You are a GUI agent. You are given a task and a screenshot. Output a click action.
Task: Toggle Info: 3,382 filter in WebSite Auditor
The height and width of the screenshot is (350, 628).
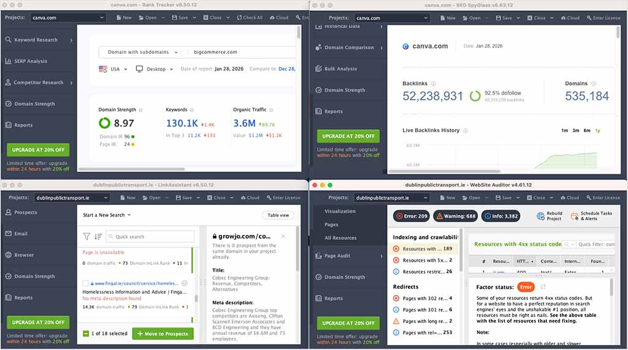(500, 216)
